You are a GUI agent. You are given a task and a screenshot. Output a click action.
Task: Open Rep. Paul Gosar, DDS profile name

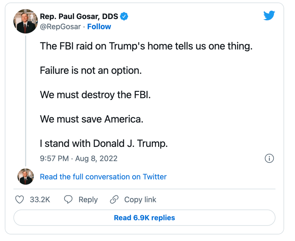[x=79, y=16]
